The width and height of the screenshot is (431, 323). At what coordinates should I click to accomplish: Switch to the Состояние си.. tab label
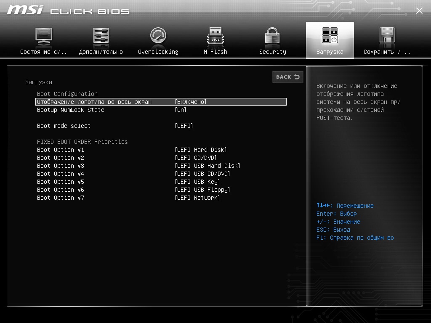pos(43,52)
